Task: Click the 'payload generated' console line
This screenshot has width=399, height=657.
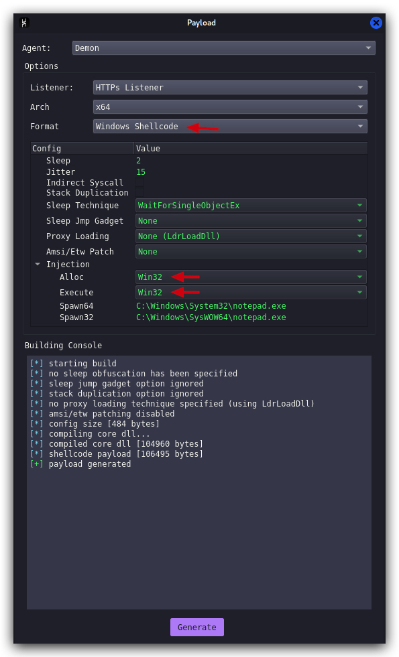Action: tap(80, 464)
